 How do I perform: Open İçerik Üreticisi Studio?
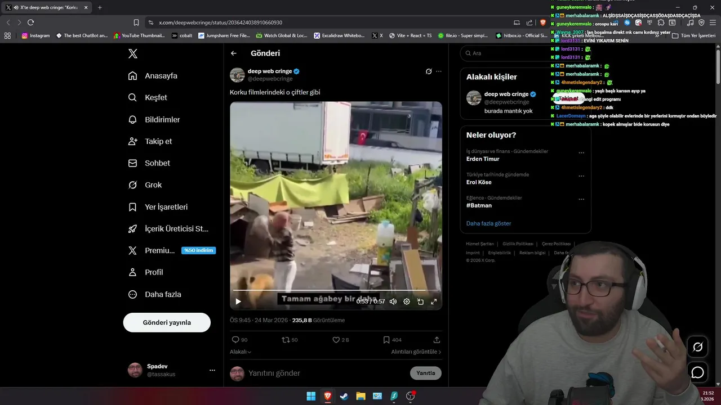click(x=168, y=229)
